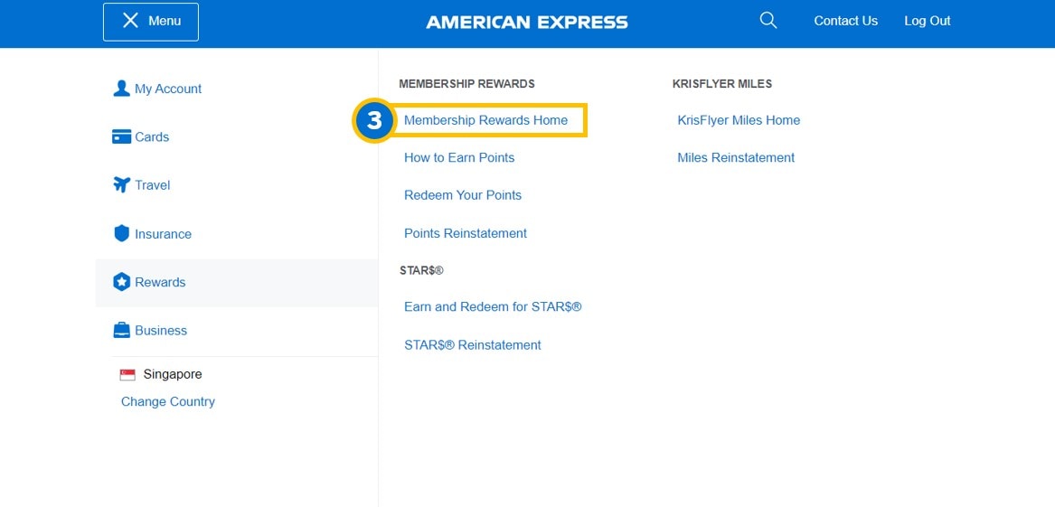This screenshot has width=1055, height=507.
Task: Go to Miles Reinstatement
Action: point(736,157)
